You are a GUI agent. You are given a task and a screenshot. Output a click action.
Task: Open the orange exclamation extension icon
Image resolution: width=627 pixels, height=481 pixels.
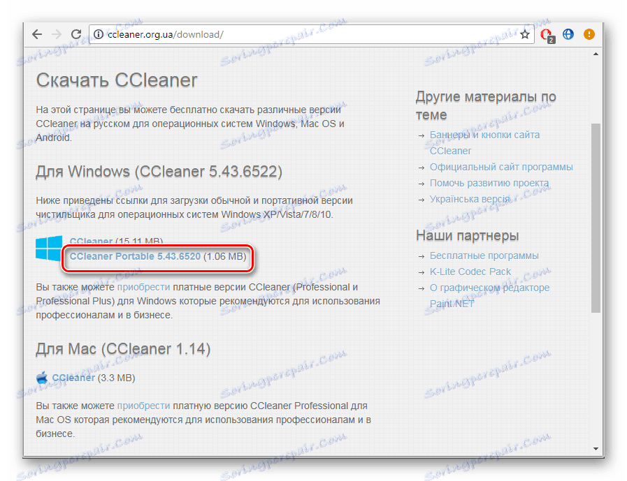(x=589, y=34)
